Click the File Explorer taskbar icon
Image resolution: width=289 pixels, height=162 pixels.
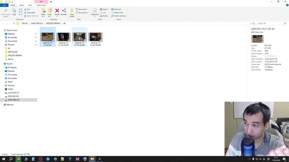92,159
